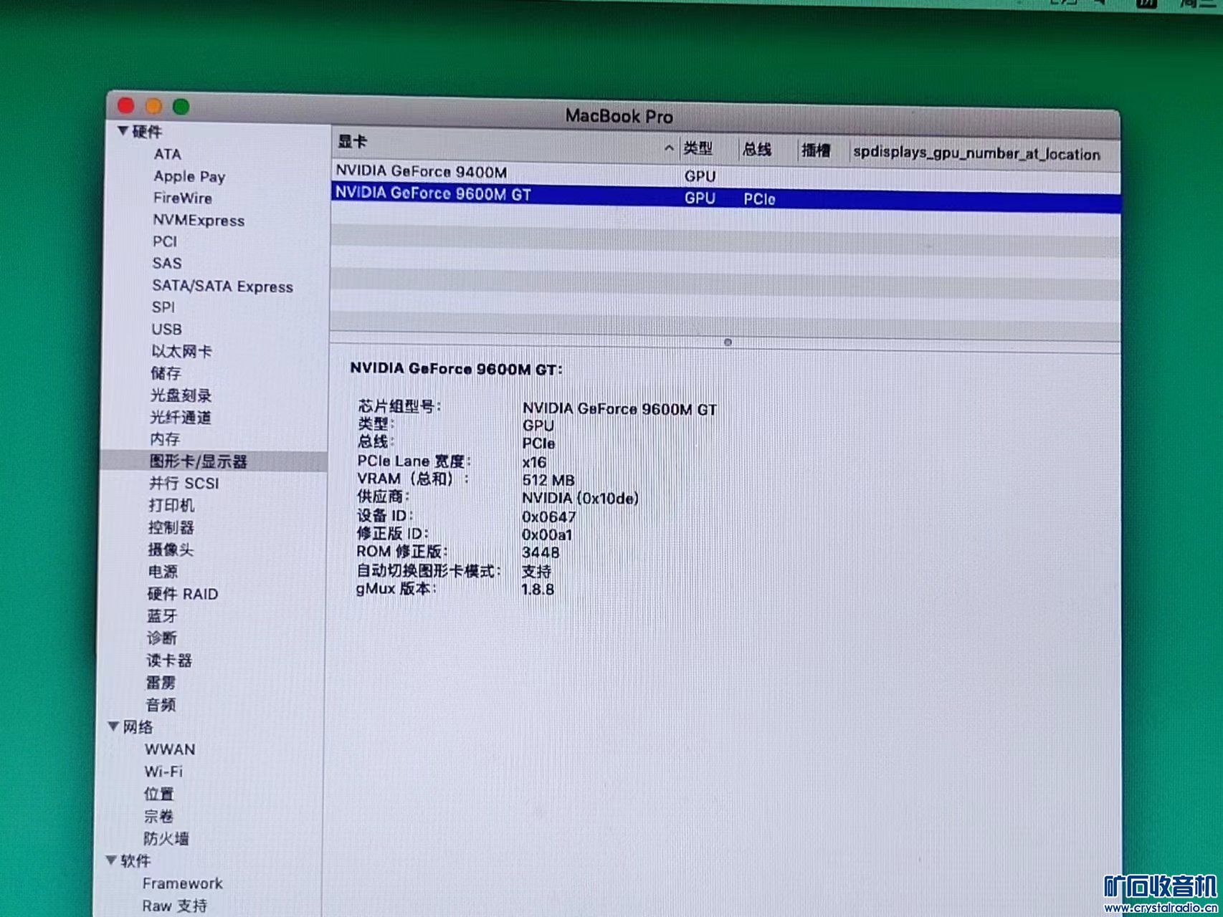Minimize the MacBook Pro window
1223x917 pixels.
coord(153,107)
